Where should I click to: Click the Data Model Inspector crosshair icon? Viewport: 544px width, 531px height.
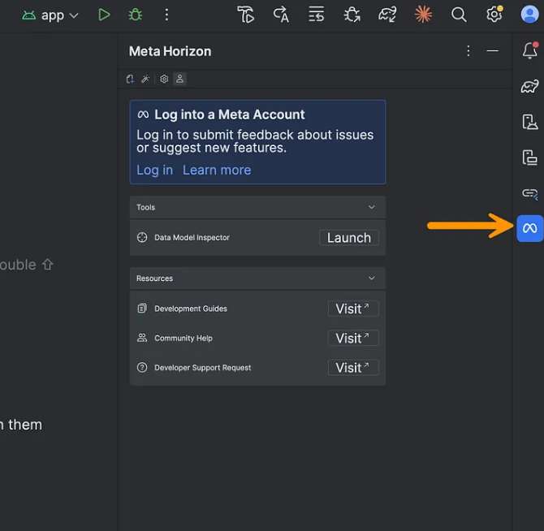pyautogui.click(x=142, y=237)
